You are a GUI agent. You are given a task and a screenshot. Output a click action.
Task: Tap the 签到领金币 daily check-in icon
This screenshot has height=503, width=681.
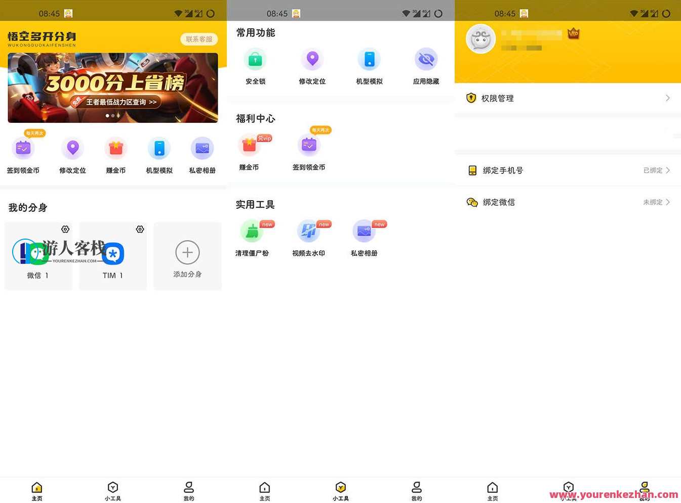coord(309,146)
